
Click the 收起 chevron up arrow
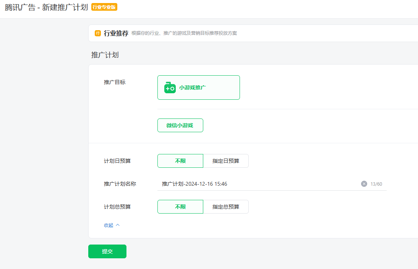pyautogui.click(x=118, y=225)
